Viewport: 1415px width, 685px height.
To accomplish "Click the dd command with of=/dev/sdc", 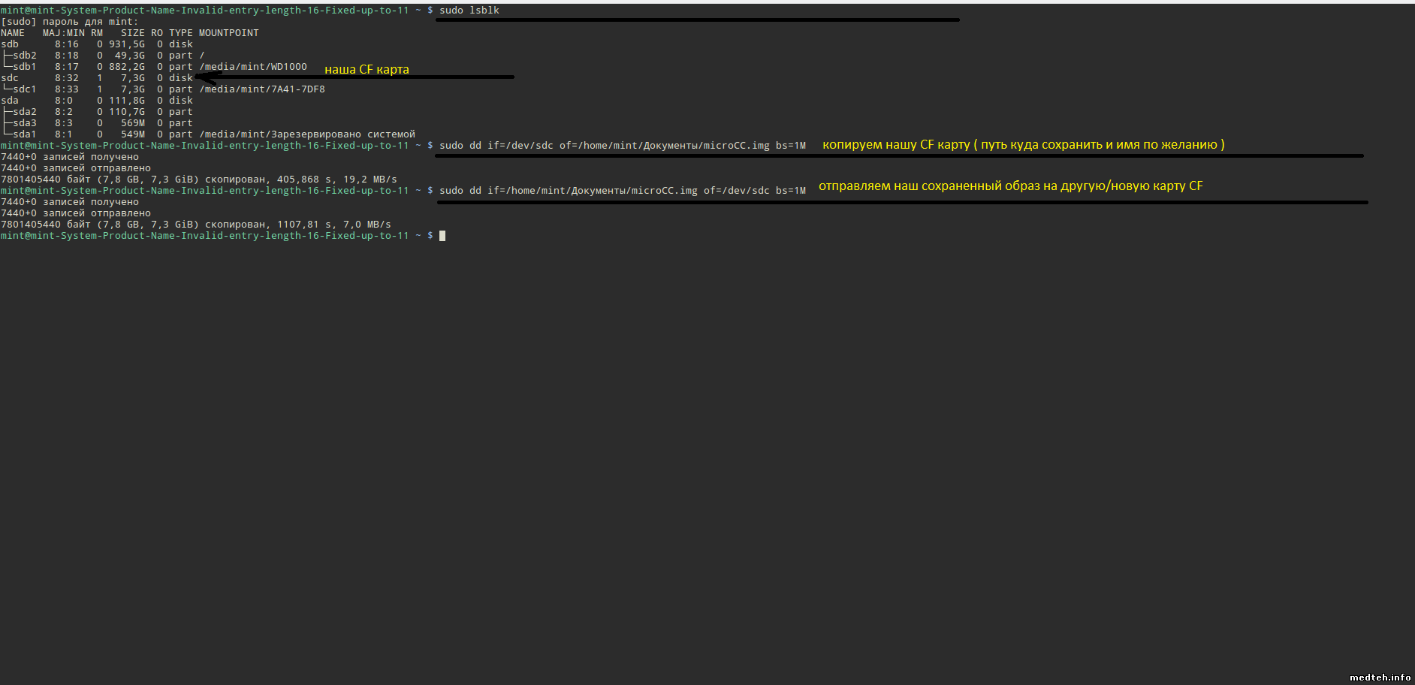I will (x=622, y=191).
